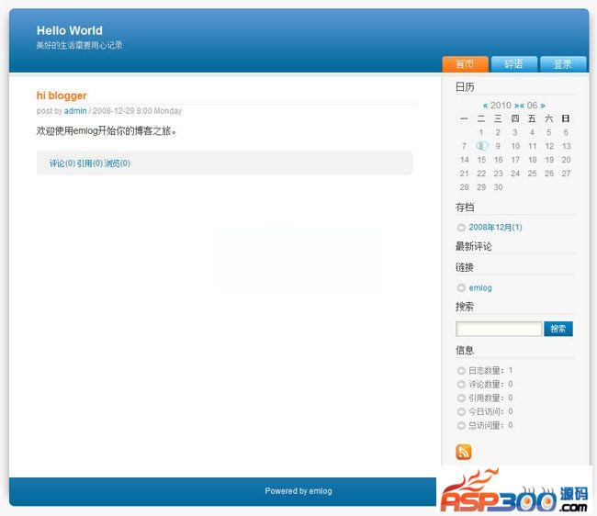Click the blue 搜索 search button
597x516 pixels.
[x=558, y=329]
